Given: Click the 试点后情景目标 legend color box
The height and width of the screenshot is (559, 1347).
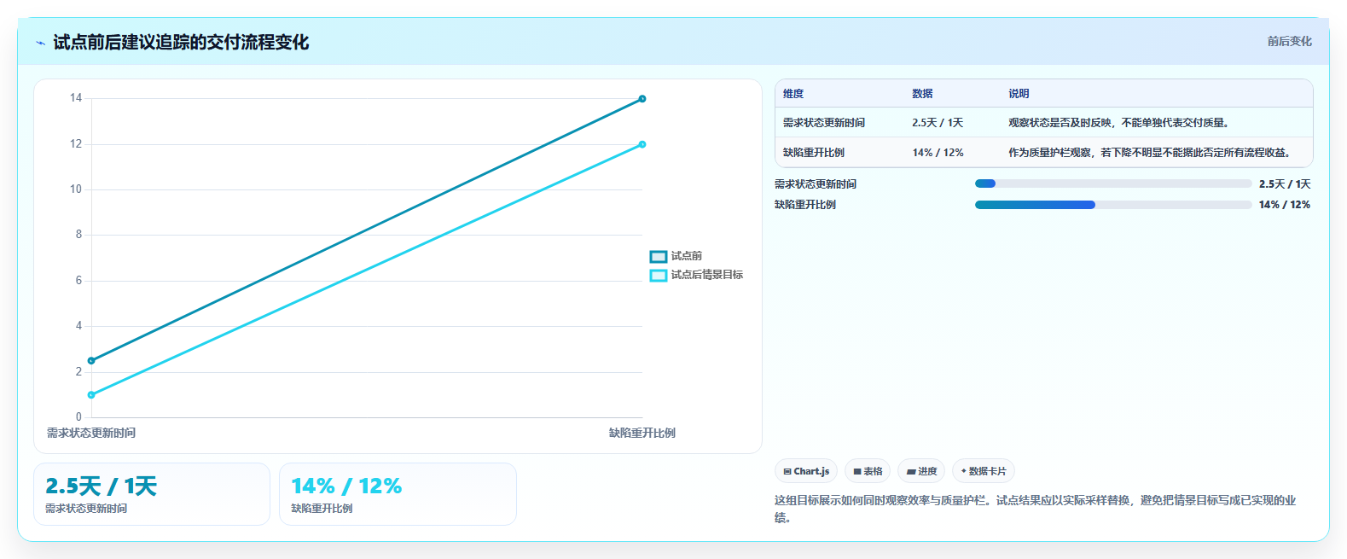Looking at the screenshot, I should click(659, 276).
